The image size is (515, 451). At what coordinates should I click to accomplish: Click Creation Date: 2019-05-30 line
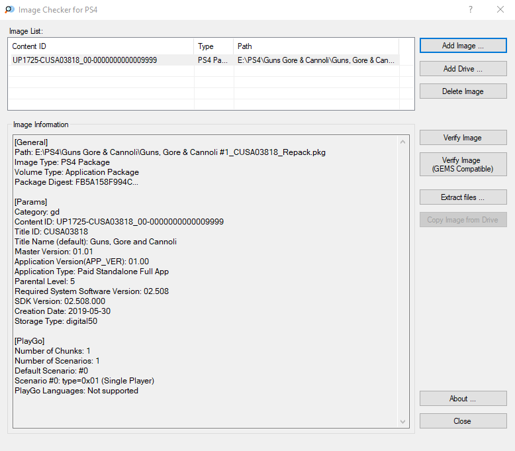pos(62,311)
